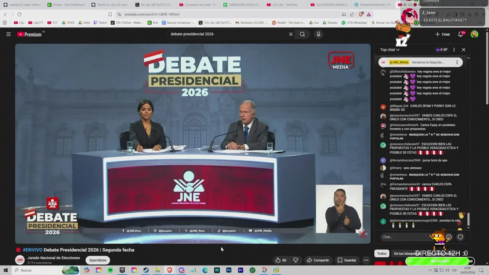Switch to GANADORES JULIO-OCT tab
This screenshot has height=275, width=489.
[x=241, y=5]
